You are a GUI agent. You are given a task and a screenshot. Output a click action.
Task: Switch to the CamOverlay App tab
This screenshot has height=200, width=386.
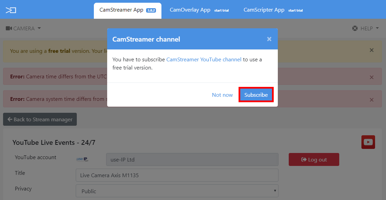[x=199, y=10]
